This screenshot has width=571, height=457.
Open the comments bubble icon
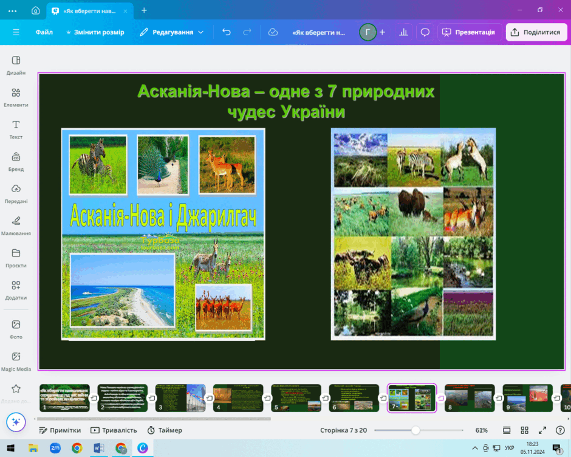pyautogui.click(x=425, y=32)
